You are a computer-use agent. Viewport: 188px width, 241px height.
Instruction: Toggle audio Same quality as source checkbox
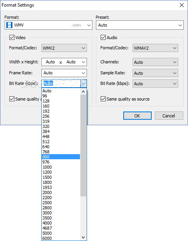(x=103, y=99)
